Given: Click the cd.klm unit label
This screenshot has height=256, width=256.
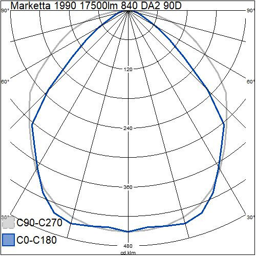Looking at the screenshot, I should 128,253.
